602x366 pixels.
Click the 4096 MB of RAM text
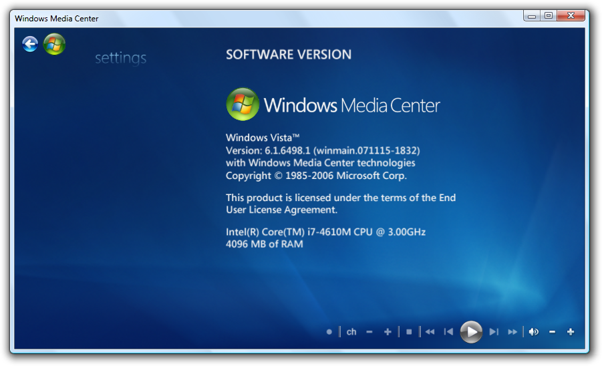264,244
